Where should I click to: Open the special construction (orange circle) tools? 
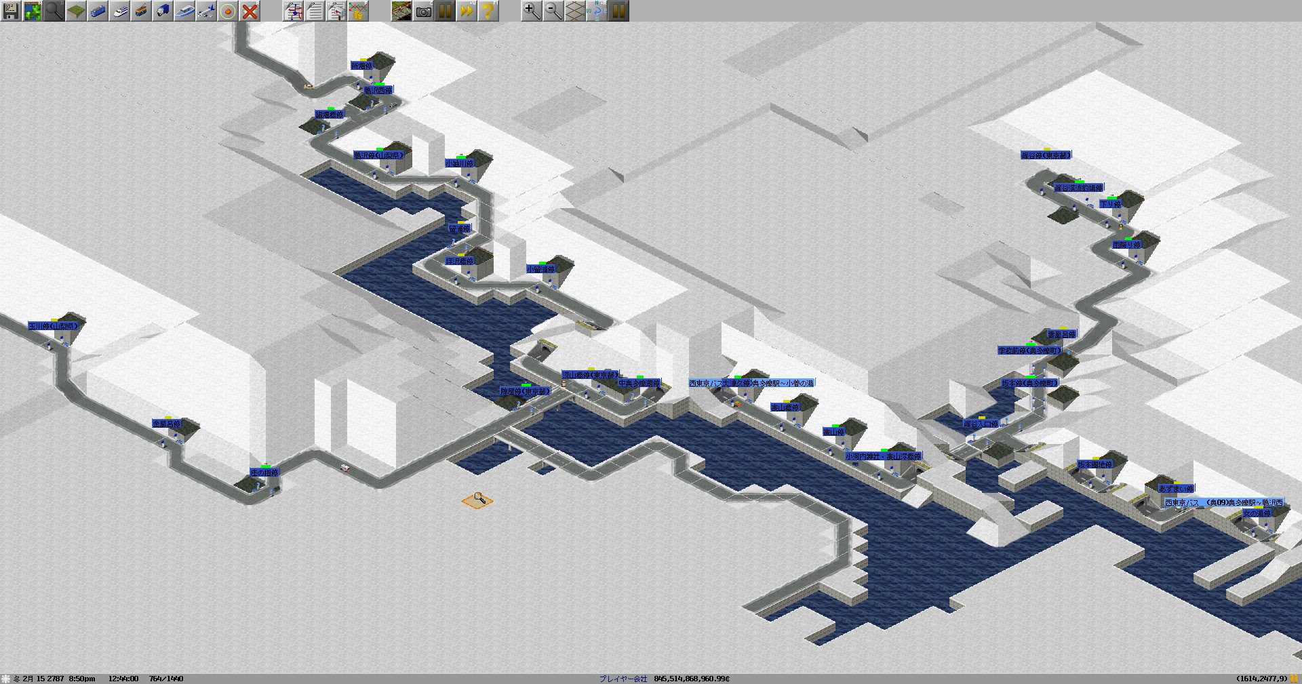coord(228,11)
